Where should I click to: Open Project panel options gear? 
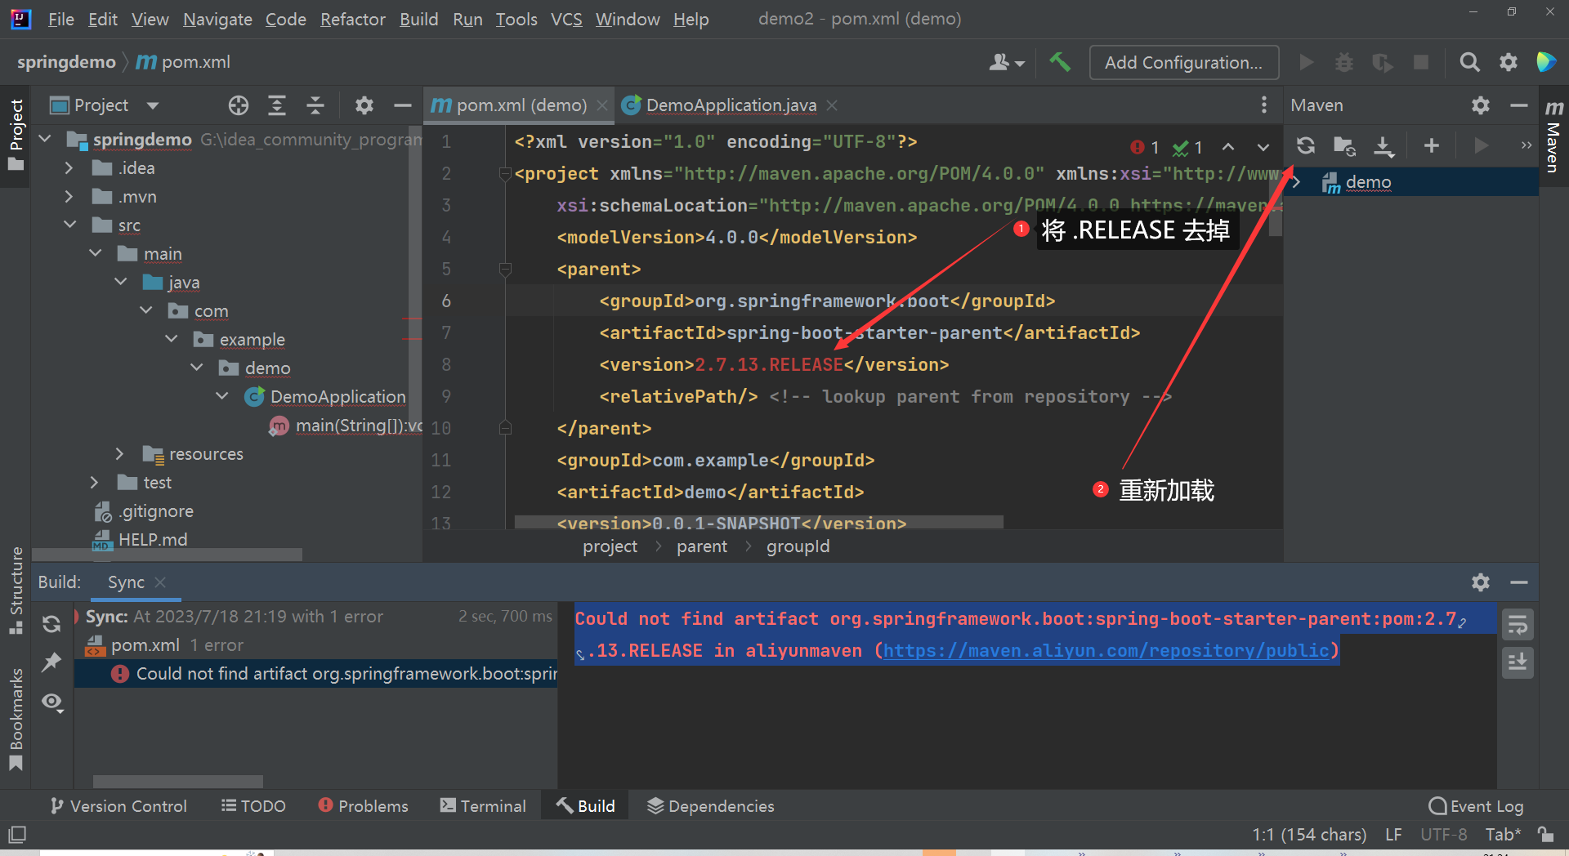364,105
